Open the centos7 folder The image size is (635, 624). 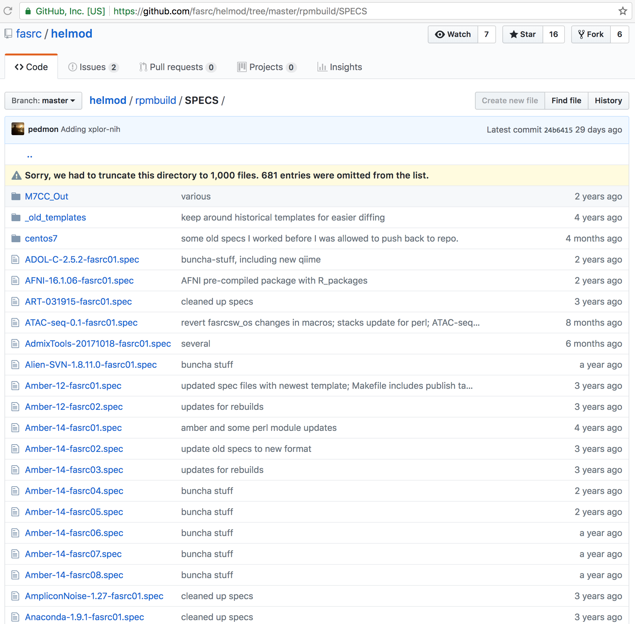coord(41,239)
